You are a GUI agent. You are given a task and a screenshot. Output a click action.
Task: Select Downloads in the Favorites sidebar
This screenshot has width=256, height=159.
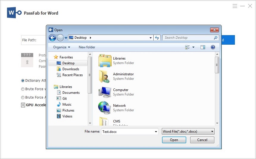coord(71,69)
